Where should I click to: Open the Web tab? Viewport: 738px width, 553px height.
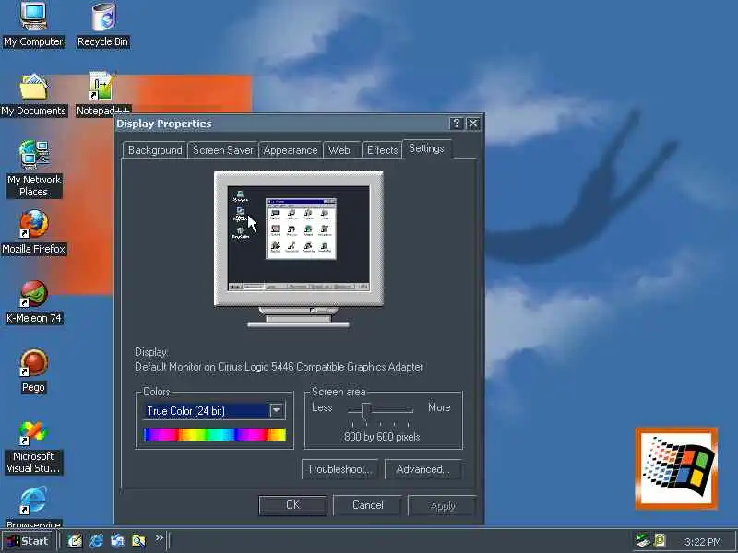point(339,150)
